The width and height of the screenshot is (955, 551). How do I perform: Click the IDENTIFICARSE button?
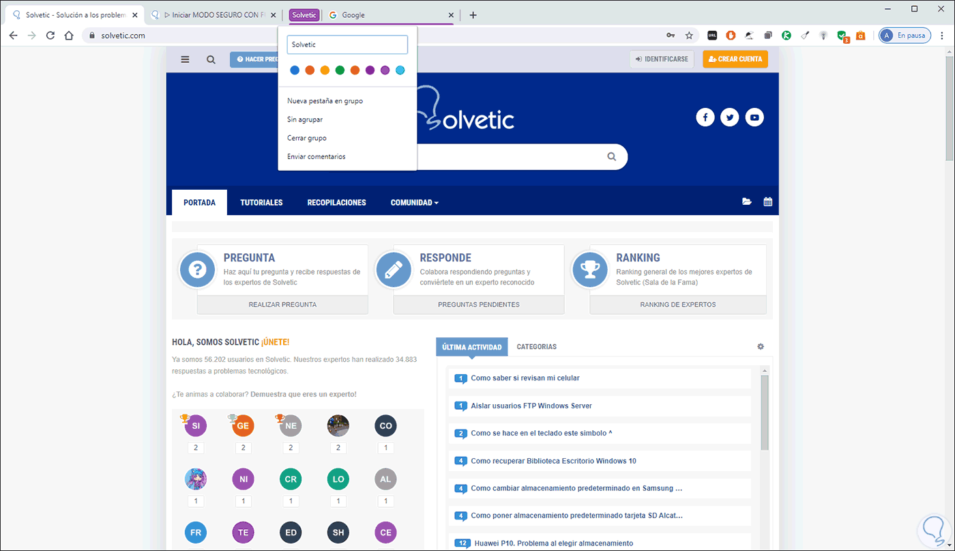pyautogui.click(x=662, y=59)
